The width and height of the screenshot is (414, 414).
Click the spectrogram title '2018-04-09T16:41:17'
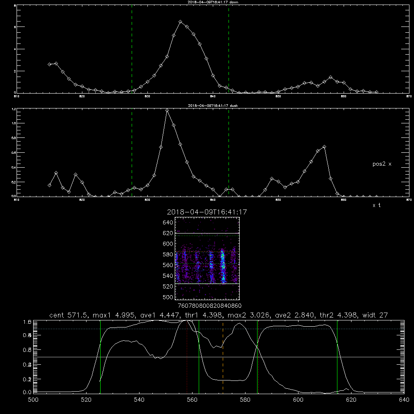tap(207, 212)
